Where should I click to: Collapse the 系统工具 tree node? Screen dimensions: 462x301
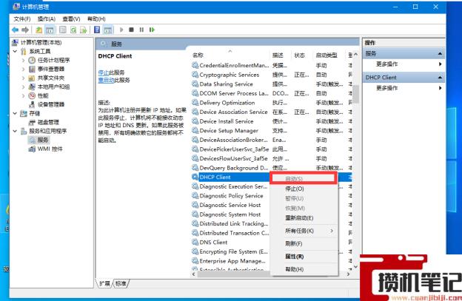[15, 52]
